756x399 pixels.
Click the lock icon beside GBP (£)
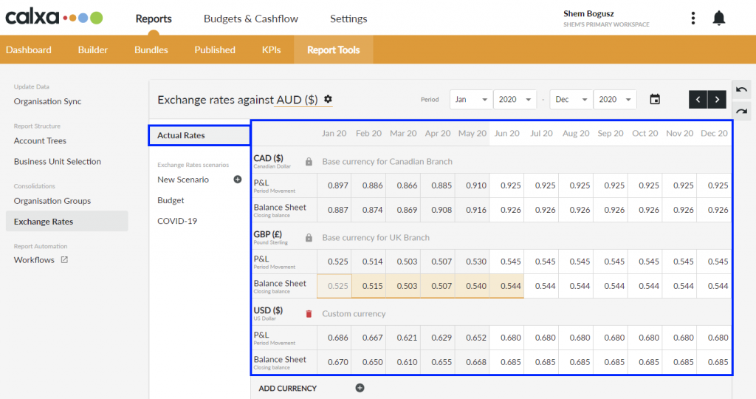[309, 238]
